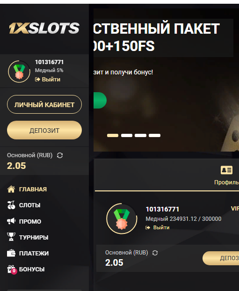Click the sidebar bronze medal avatar
Image resolution: width=239 pixels, height=291 pixels.
point(19,72)
